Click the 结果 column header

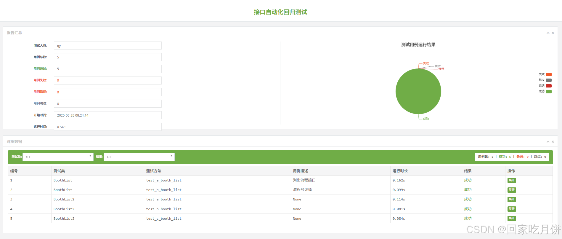point(484,171)
